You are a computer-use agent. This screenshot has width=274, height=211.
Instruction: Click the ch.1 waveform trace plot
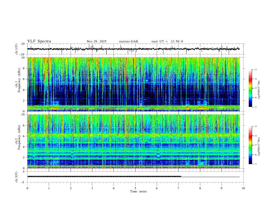pos(133,49)
